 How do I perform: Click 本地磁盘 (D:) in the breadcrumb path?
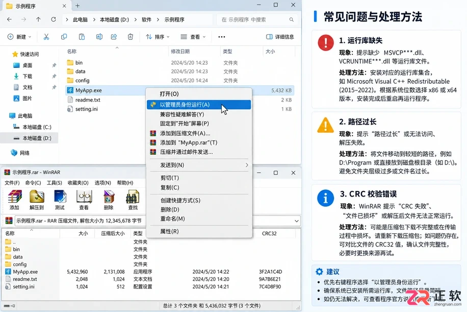[114, 20]
